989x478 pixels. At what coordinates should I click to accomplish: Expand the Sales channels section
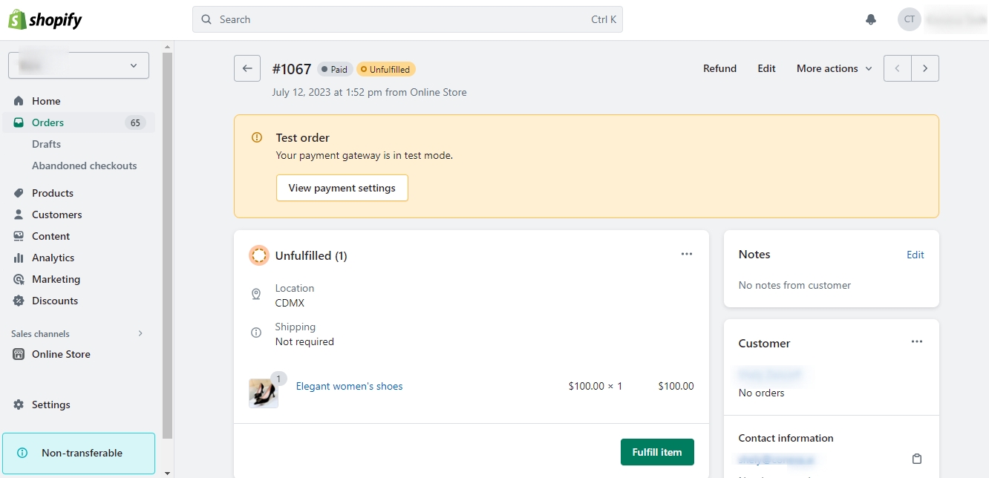coord(140,333)
